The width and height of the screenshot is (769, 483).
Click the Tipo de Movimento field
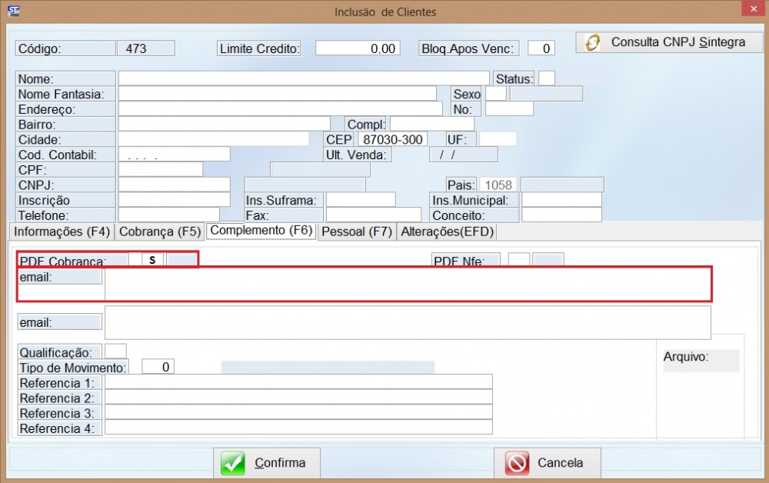158,367
